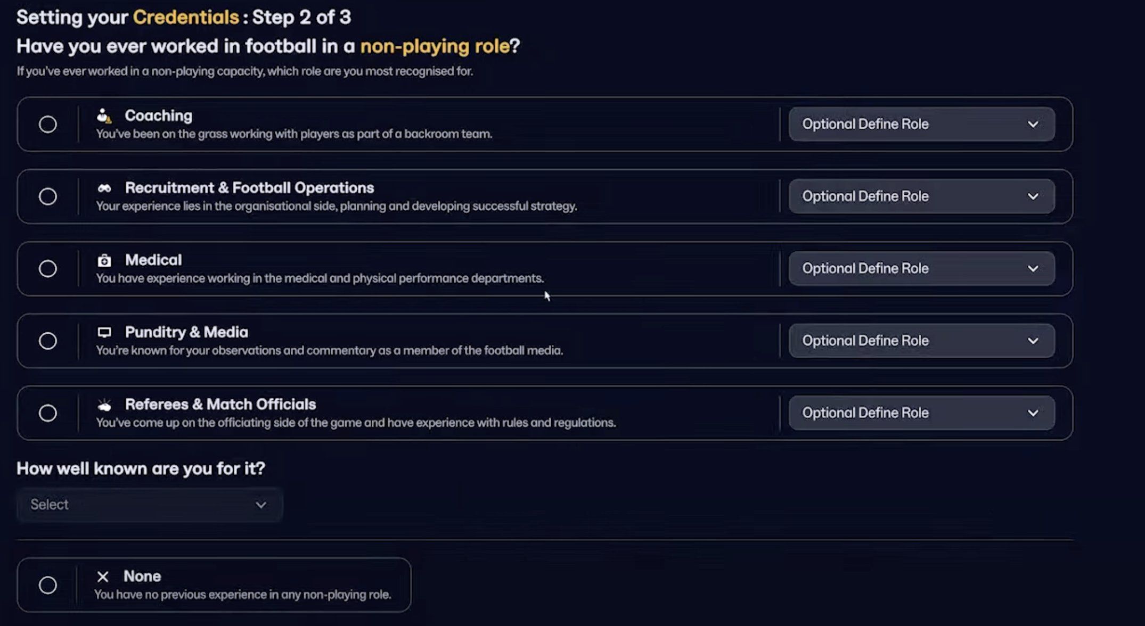1145x626 pixels.
Task: Select the Referees & Match Officials radio
Action: tap(48, 413)
